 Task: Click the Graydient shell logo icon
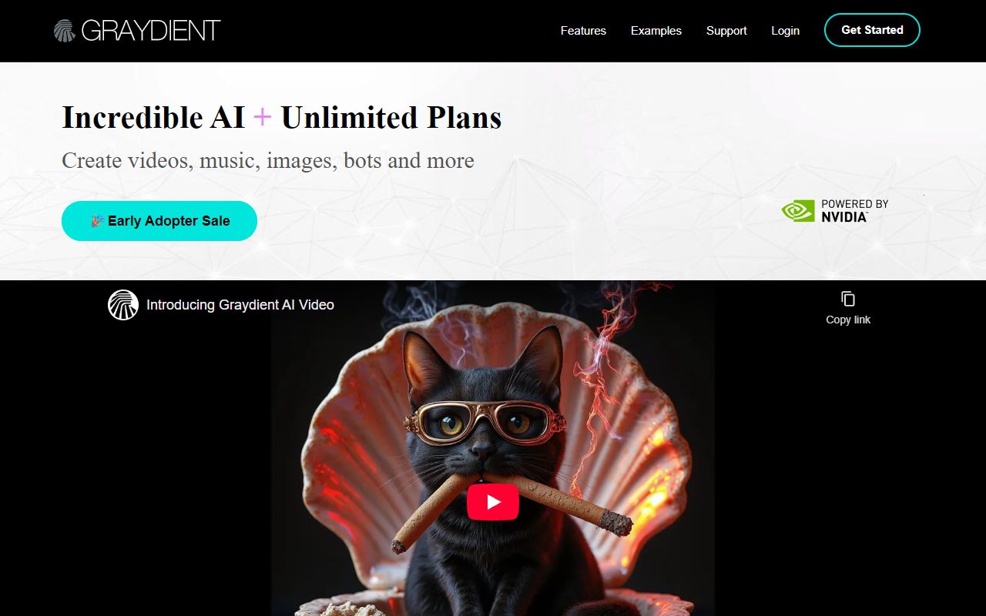point(65,31)
